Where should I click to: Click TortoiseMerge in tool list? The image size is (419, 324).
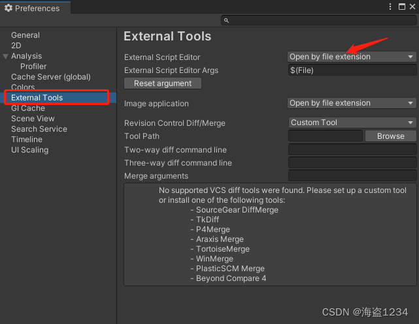(x=223, y=249)
